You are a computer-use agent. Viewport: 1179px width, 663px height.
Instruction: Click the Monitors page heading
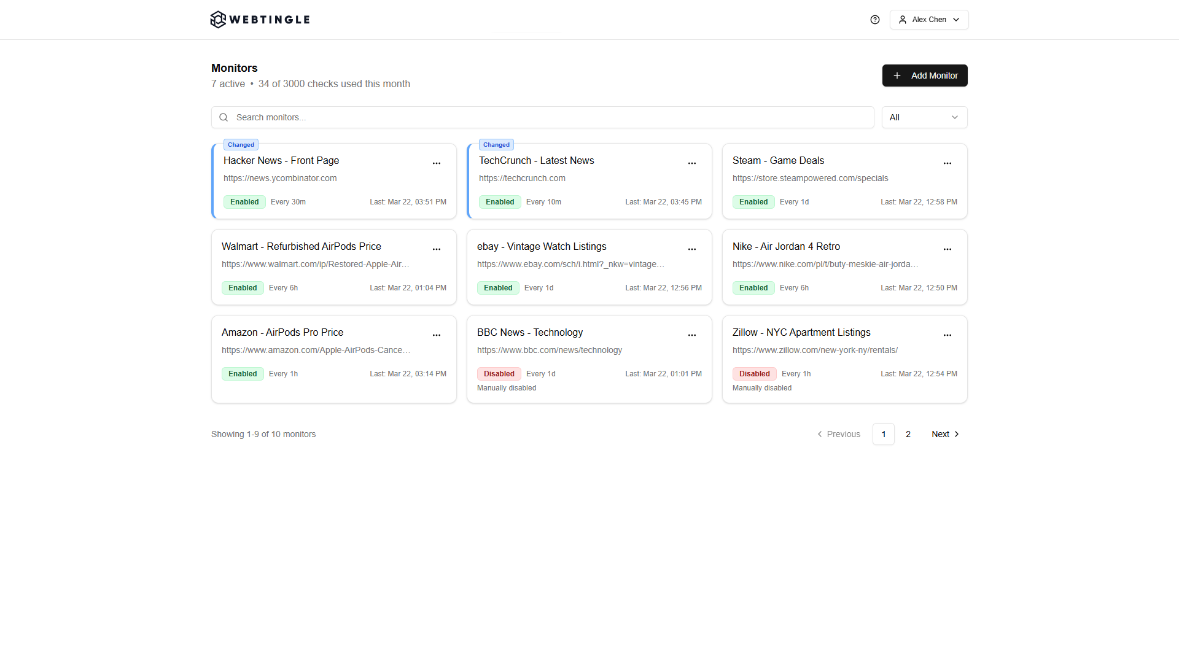tap(235, 68)
